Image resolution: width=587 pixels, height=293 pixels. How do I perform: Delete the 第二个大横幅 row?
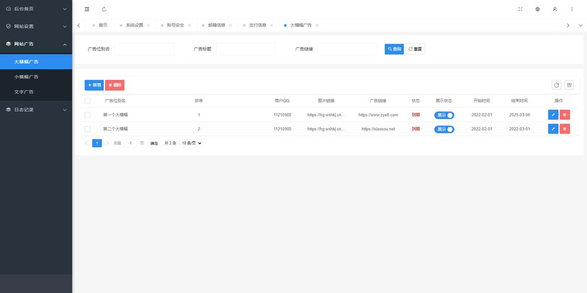pos(565,129)
